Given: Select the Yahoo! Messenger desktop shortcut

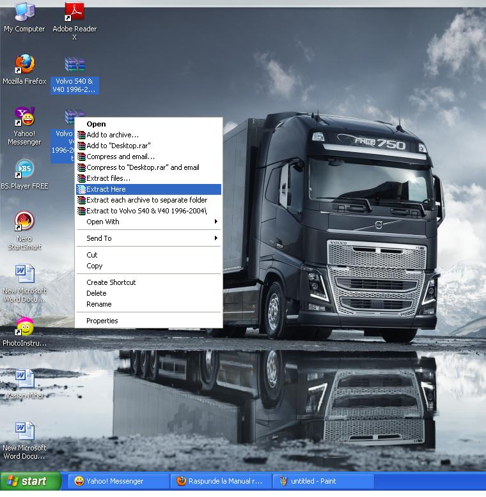Looking at the screenshot, I should click(x=24, y=126).
